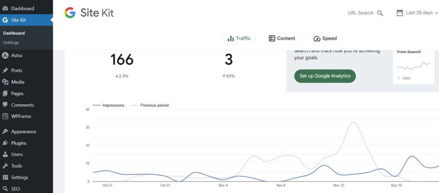The width and height of the screenshot is (439, 193).
Task: Click the bar chart icon on Traffic
Action: coord(231,38)
